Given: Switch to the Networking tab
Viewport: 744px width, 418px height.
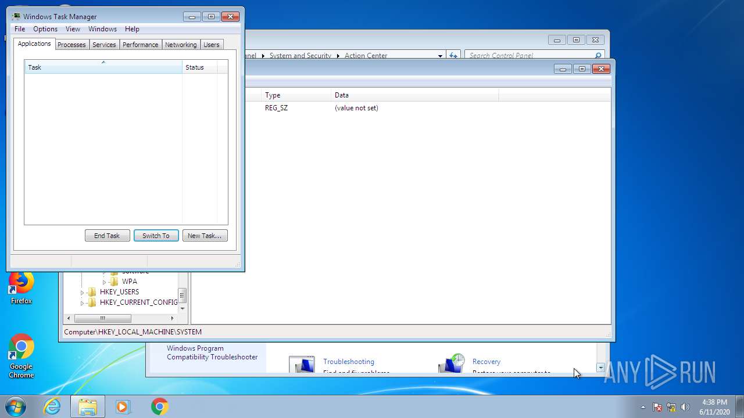Looking at the screenshot, I should (181, 45).
